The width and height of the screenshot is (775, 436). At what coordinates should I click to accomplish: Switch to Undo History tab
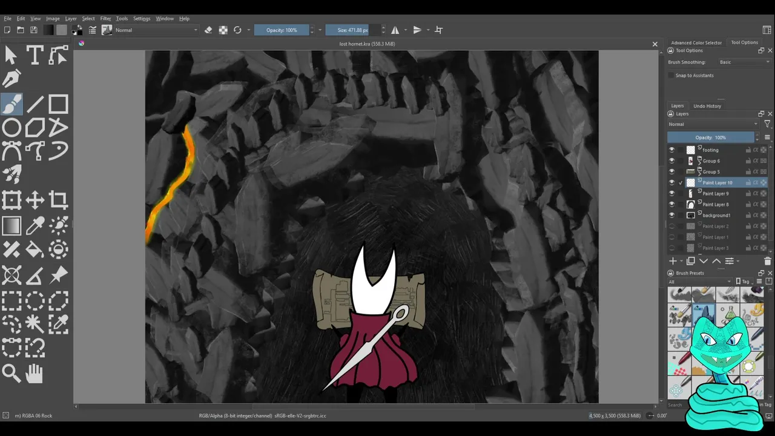tap(707, 106)
